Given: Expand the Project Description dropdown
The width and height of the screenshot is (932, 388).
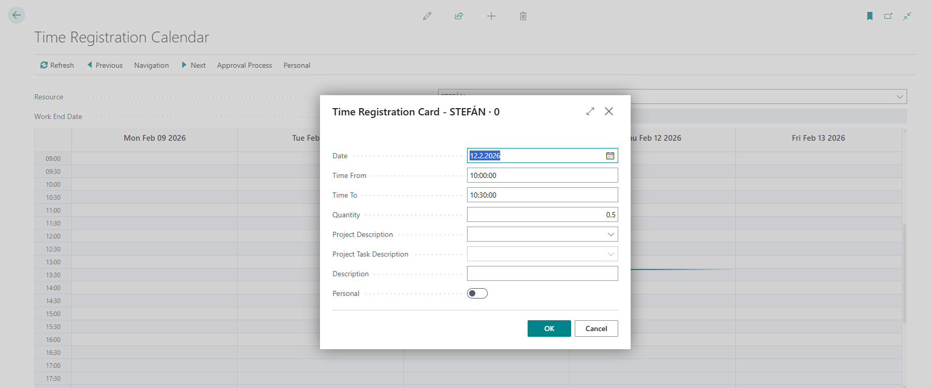Looking at the screenshot, I should 610,234.
